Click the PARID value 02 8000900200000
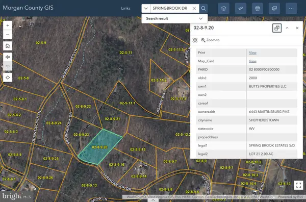The image size is (306, 202). click(x=264, y=69)
